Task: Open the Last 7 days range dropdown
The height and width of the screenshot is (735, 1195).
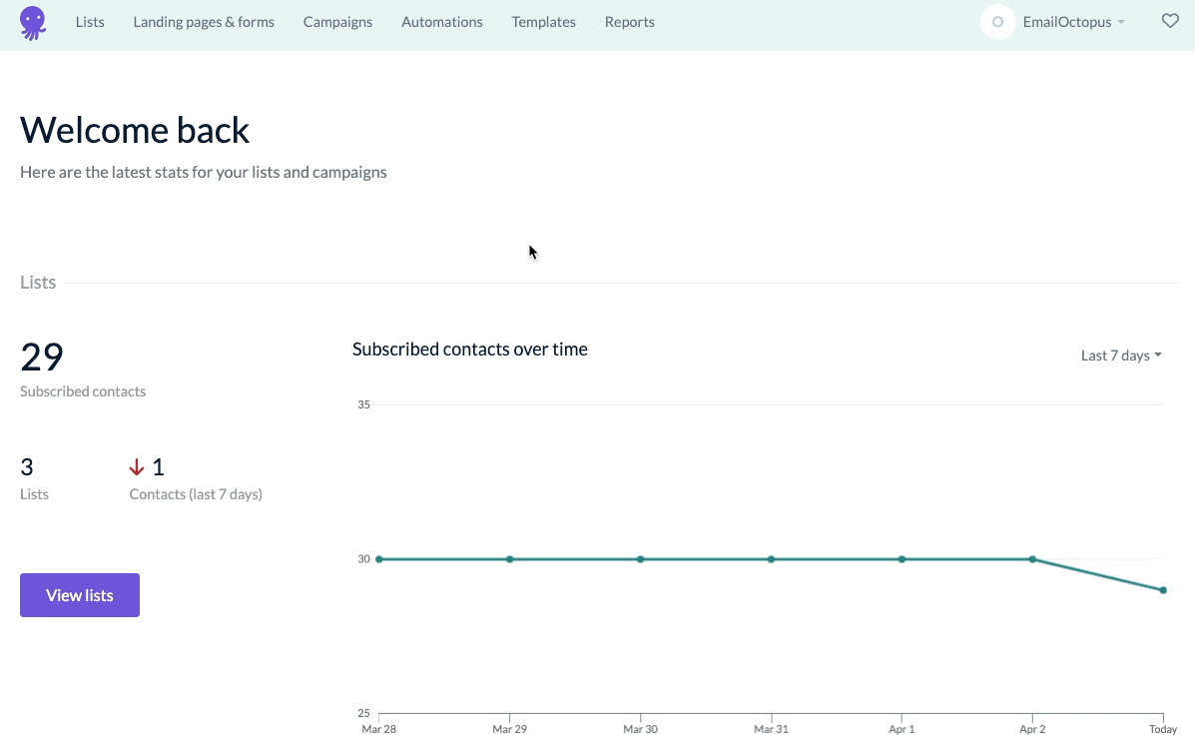Action: [1121, 356]
